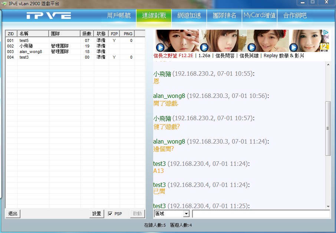Open the 網遊加速 tab

tap(189, 16)
